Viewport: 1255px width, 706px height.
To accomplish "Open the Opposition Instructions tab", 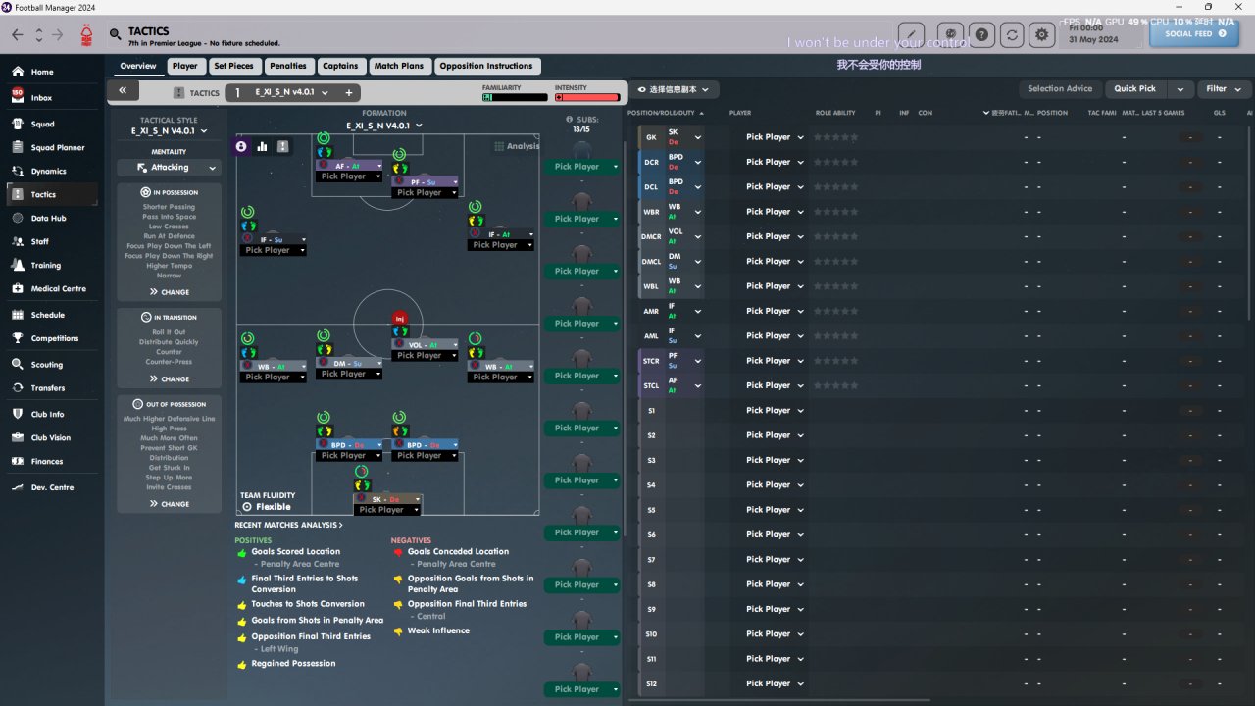I will point(486,66).
